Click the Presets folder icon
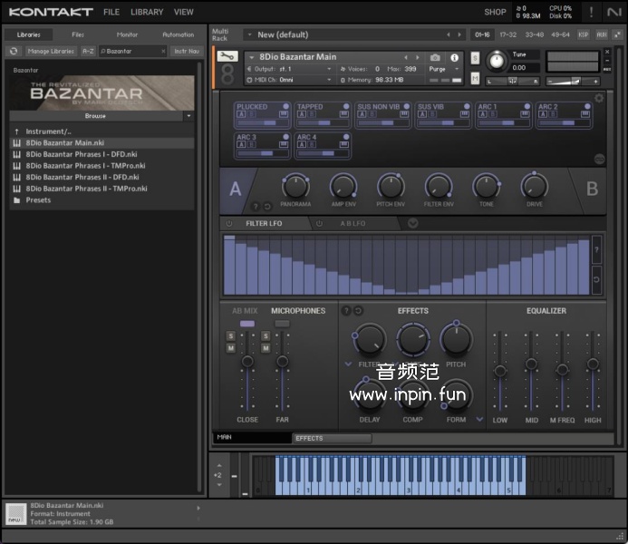628x544 pixels. [x=16, y=200]
